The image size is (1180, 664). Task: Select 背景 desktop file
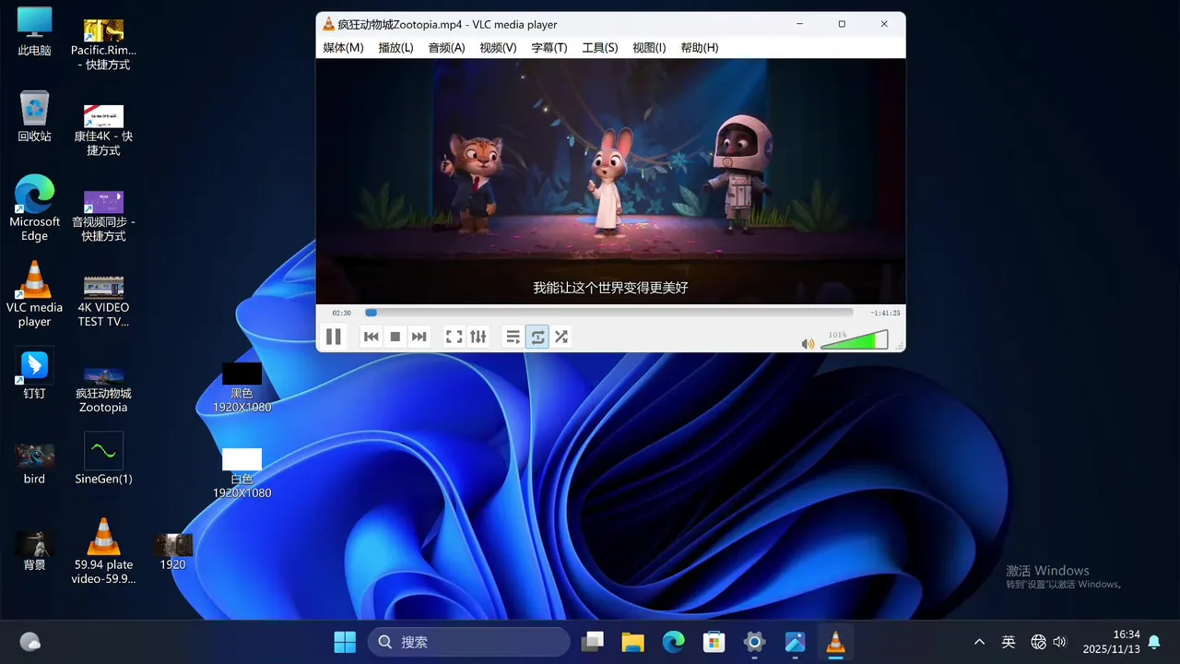coord(34,551)
